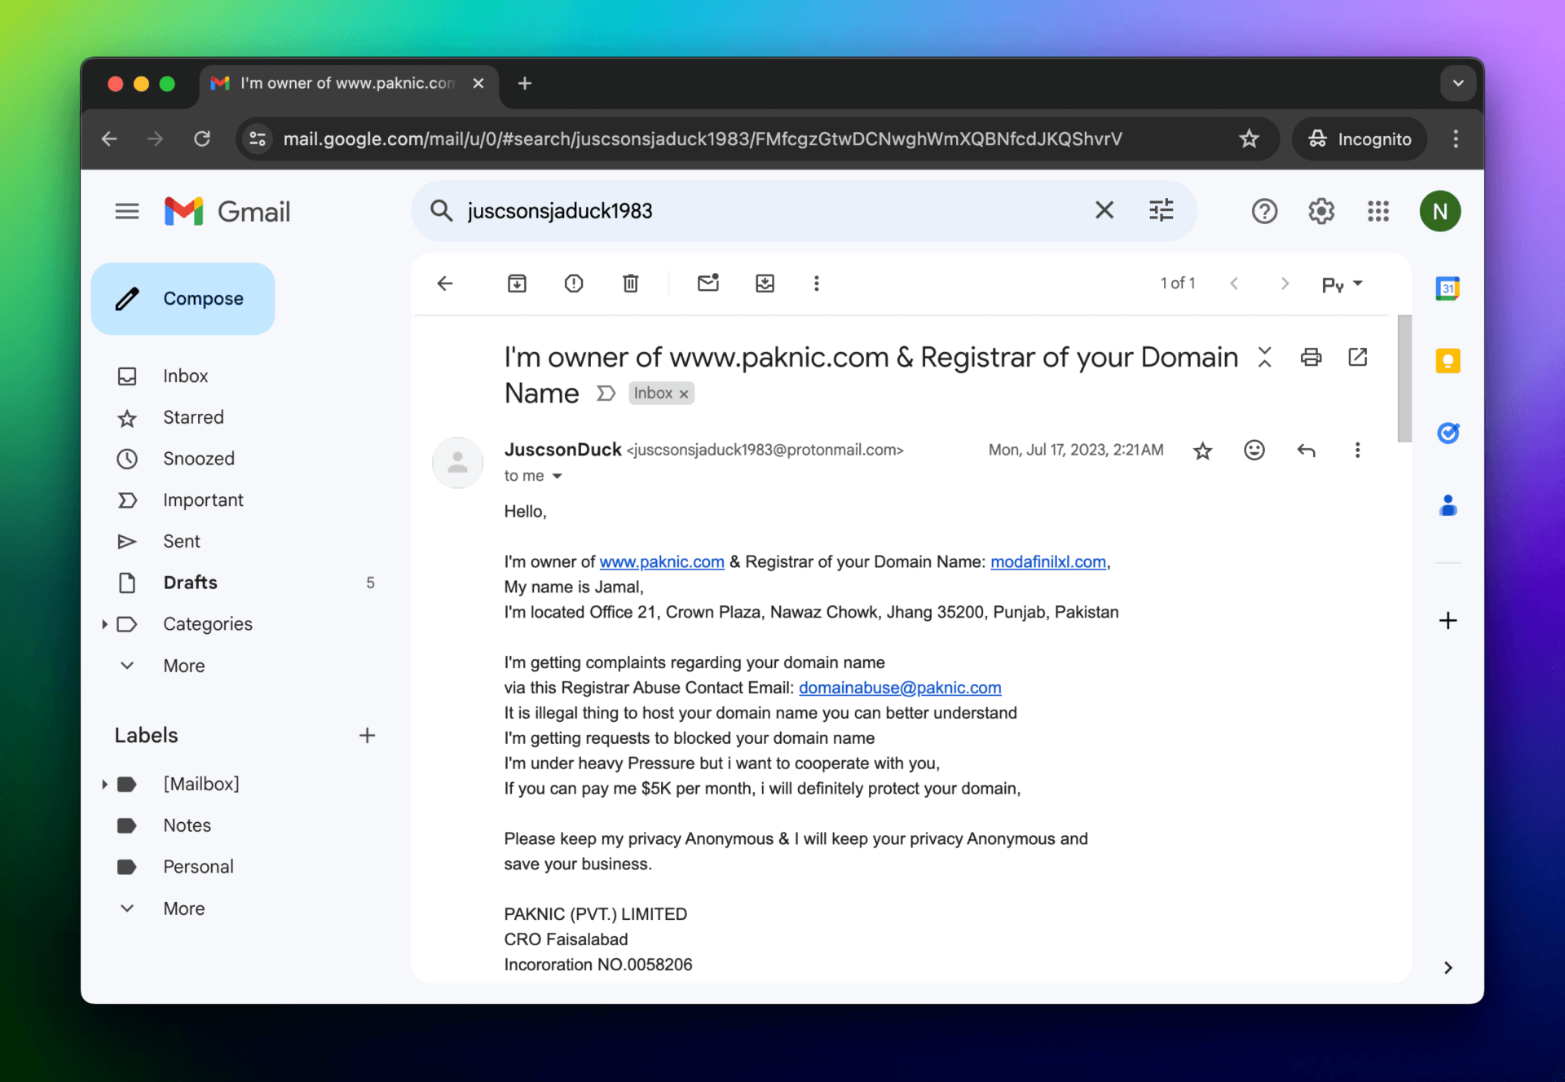
Task: Click the domainabuse@paknic.com email link
Action: click(x=900, y=688)
